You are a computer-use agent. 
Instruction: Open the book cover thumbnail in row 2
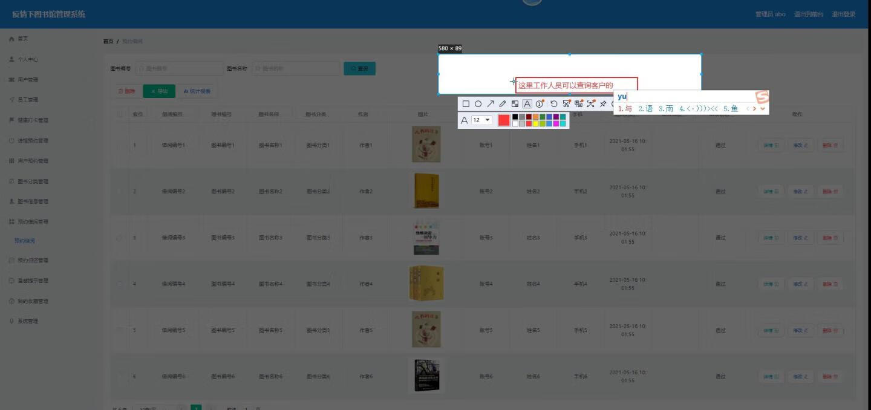click(426, 191)
